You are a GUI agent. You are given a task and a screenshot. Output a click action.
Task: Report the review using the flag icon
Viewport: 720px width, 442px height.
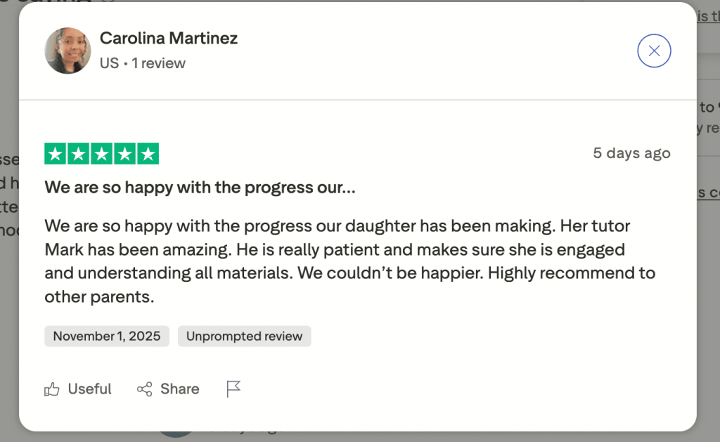233,387
